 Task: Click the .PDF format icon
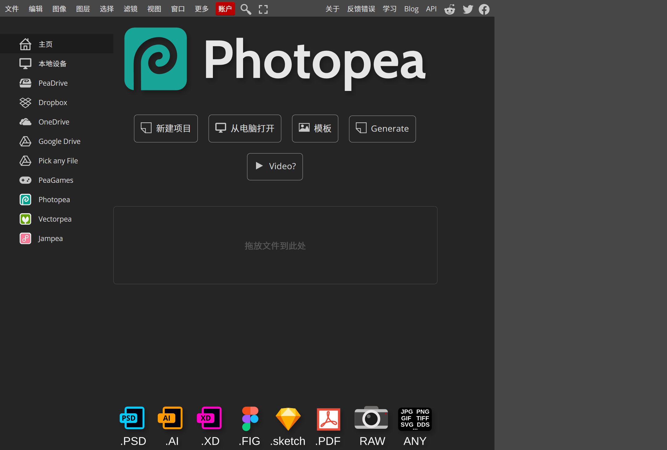(x=328, y=419)
